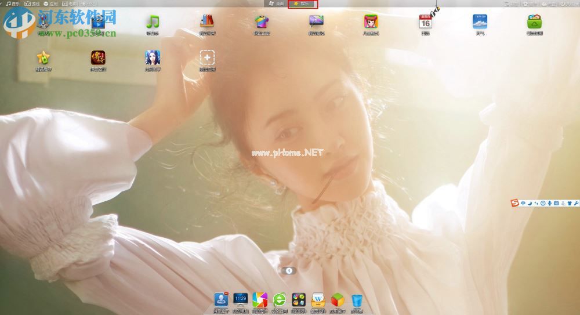
Task: Launch the colorful pinwheel pictures dock icon
Action: pyautogui.click(x=260, y=300)
